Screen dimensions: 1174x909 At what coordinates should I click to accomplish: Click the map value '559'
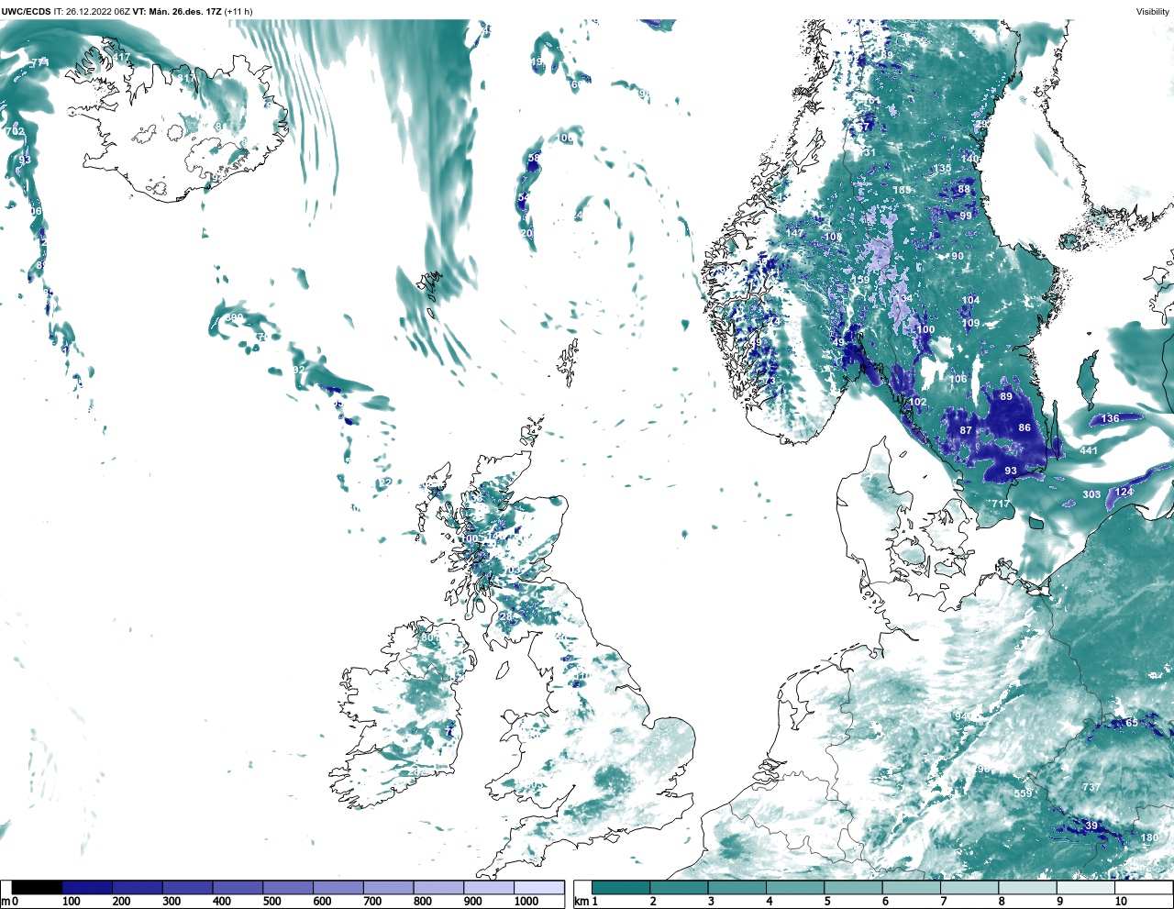click(x=1023, y=793)
